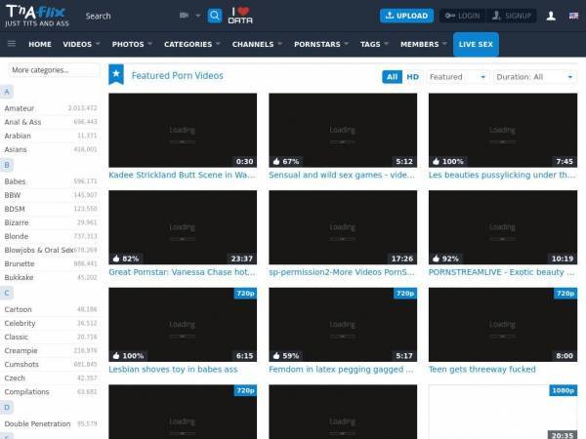The image size is (586, 439).
Task: Go to the Home page
Action: 40,44
